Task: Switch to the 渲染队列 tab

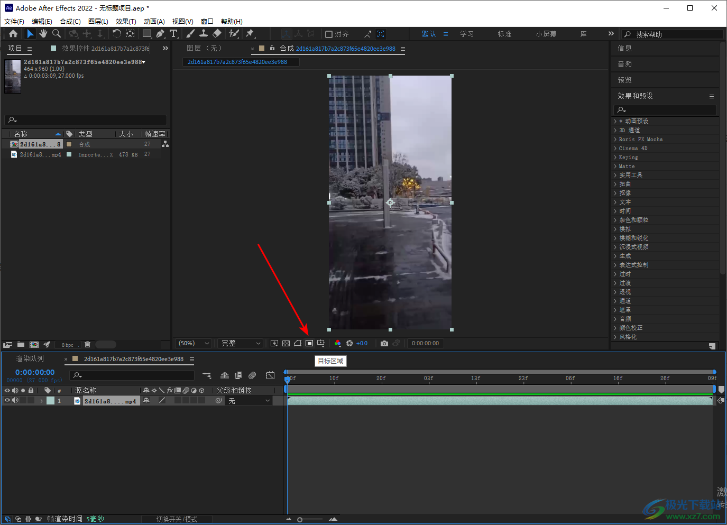Action: click(30, 359)
